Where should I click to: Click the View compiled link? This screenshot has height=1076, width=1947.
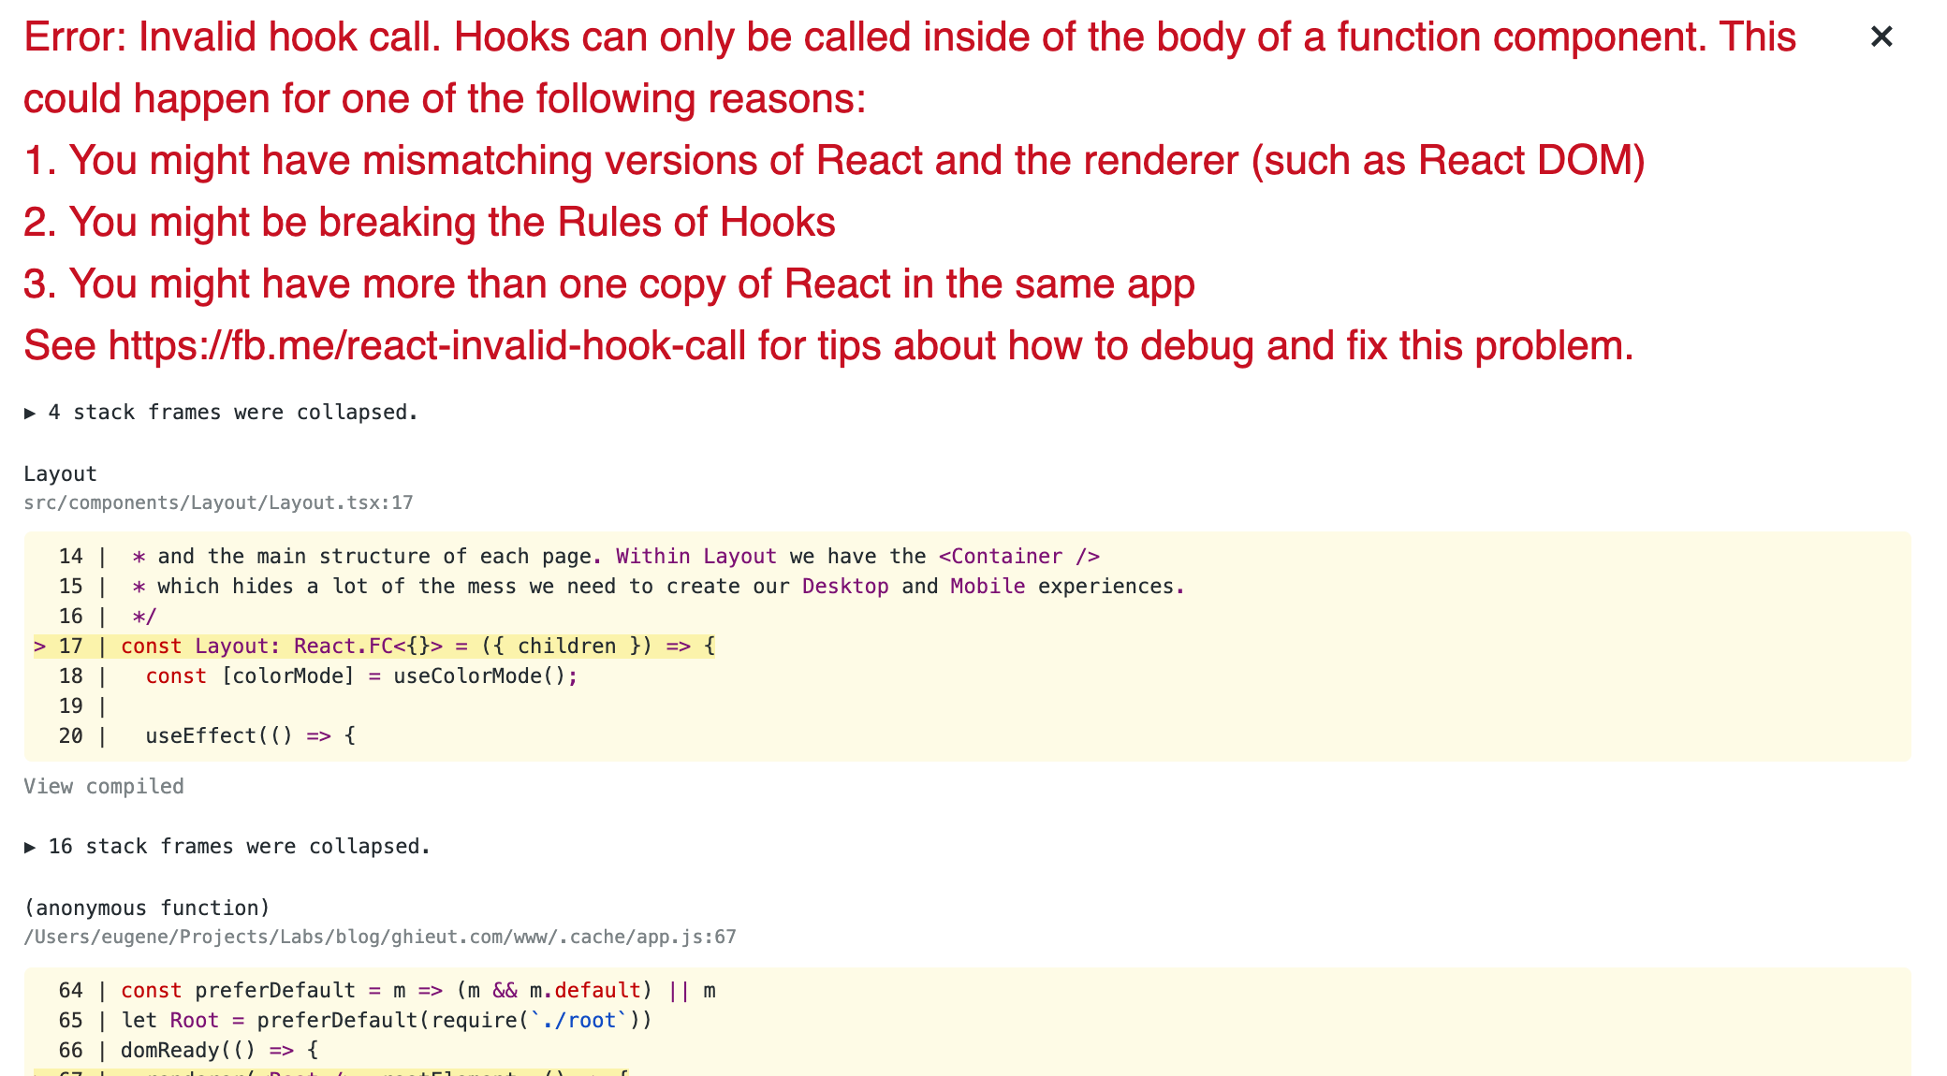[104, 786]
